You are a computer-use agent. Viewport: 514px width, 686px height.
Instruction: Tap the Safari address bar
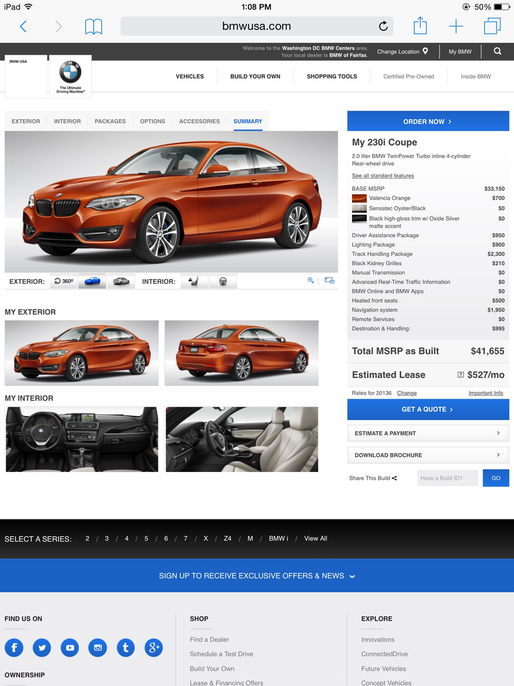point(256,26)
